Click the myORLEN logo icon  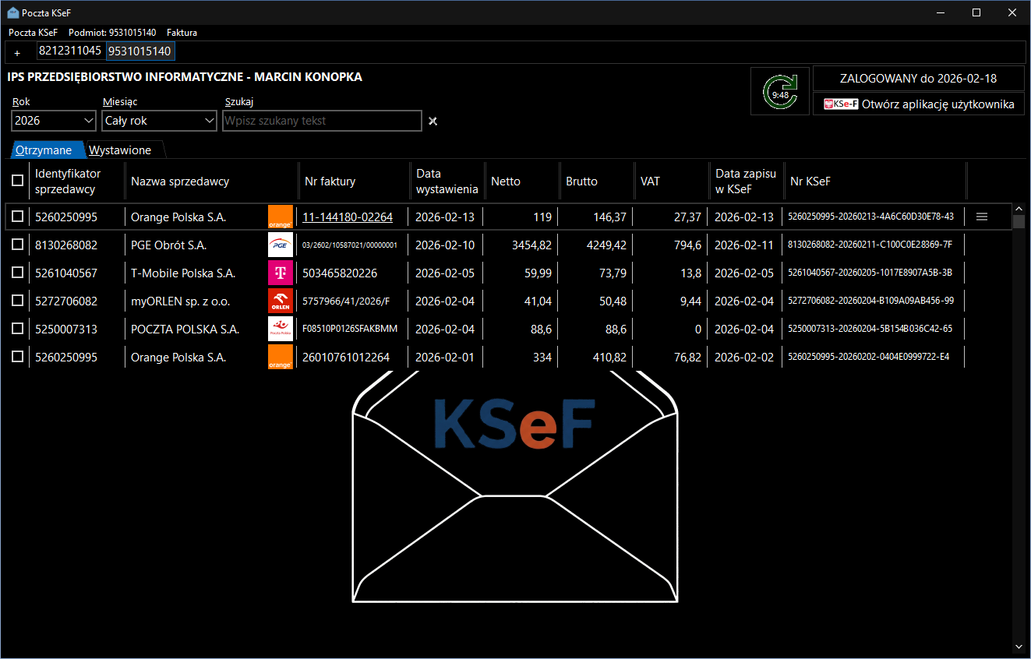pyautogui.click(x=281, y=301)
